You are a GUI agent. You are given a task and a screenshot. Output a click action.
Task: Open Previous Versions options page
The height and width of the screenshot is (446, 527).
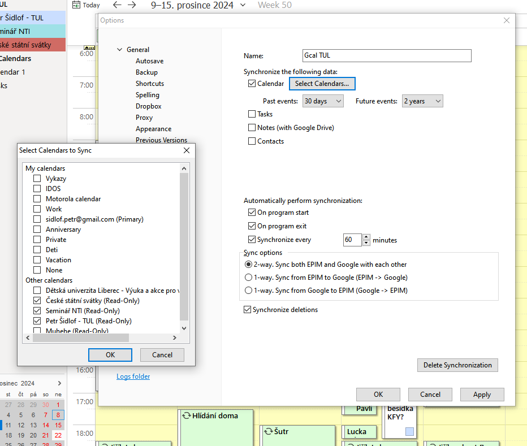[x=161, y=140]
